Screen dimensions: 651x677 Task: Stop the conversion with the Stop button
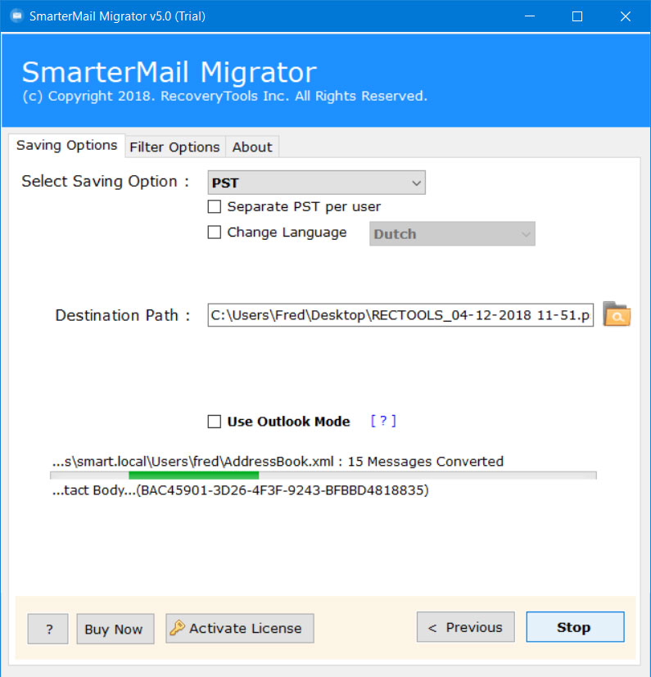click(x=575, y=627)
